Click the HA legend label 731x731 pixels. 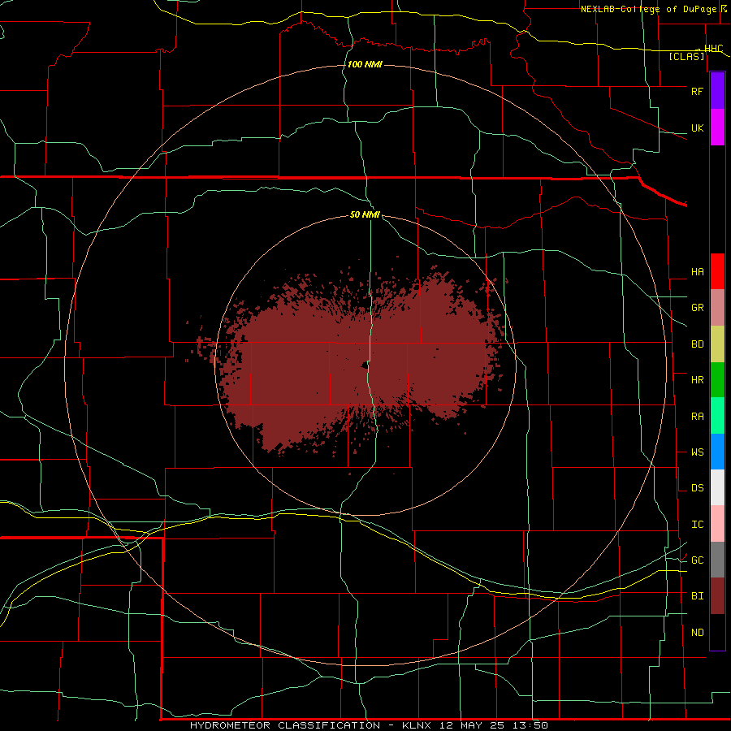coord(697,272)
